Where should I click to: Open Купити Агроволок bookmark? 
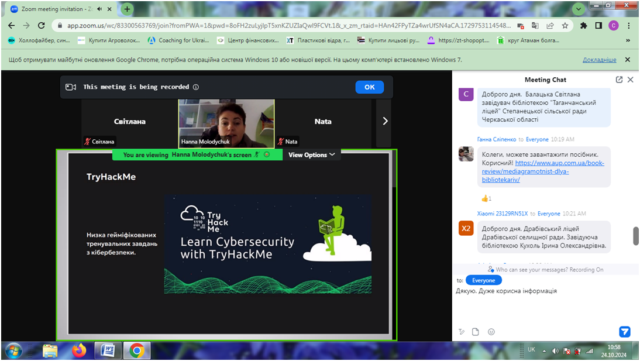click(x=109, y=40)
